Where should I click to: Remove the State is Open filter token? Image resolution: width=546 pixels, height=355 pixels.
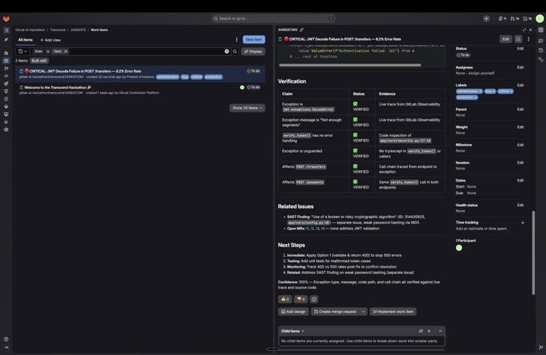click(x=66, y=51)
